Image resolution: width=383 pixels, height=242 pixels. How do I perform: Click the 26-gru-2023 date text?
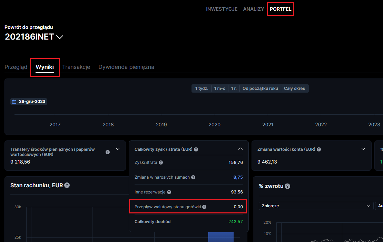point(32,102)
